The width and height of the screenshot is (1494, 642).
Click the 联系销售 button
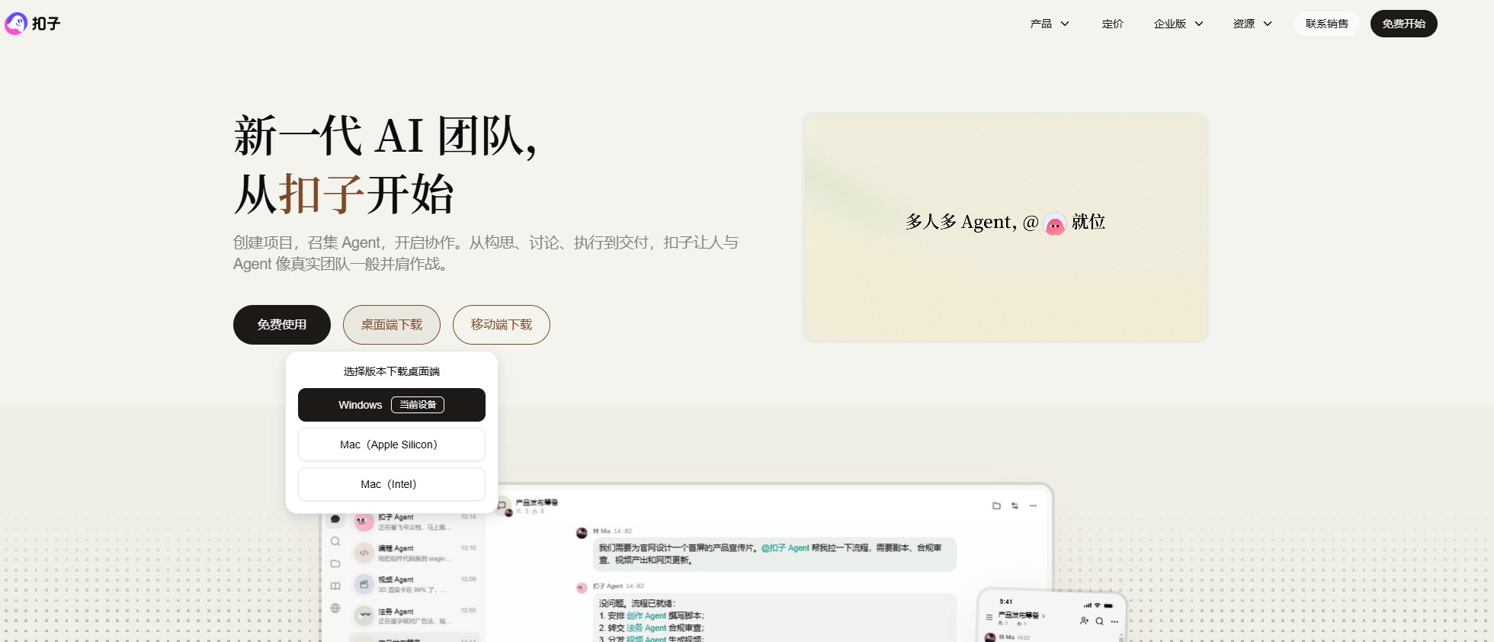pos(1326,24)
